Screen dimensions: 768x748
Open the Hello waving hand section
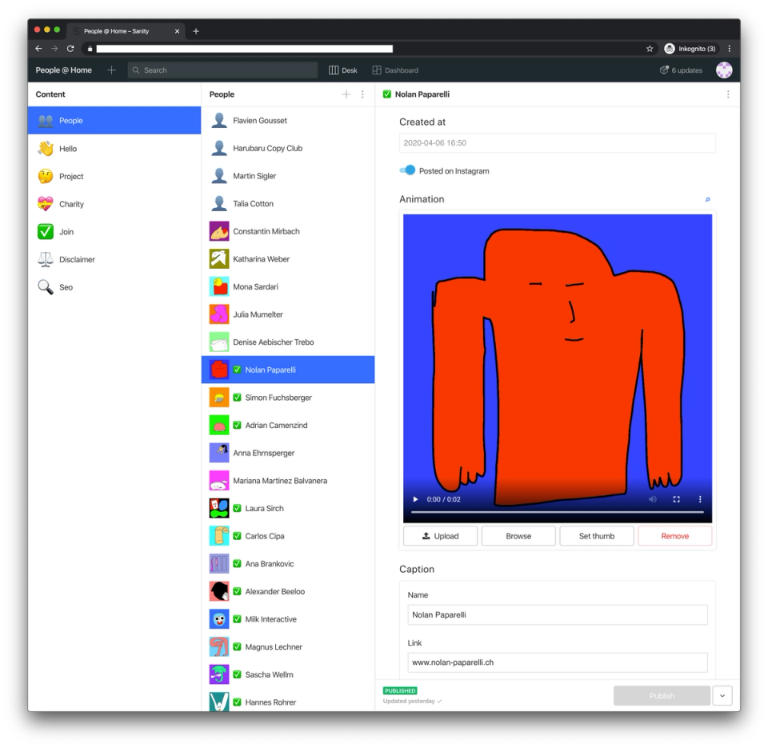[x=114, y=149]
